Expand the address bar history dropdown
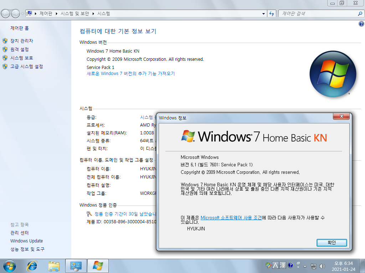 pyautogui.click(x=263, y=14)
